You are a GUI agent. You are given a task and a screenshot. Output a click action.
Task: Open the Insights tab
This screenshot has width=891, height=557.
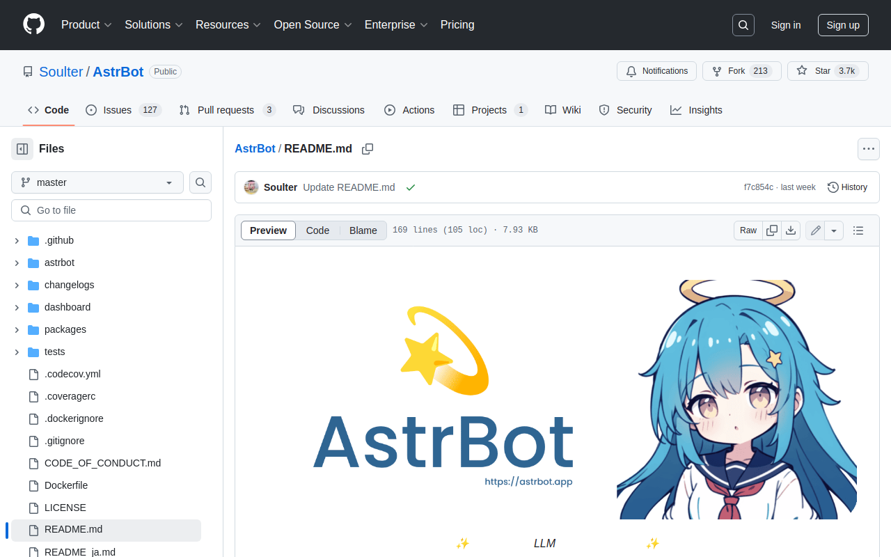pos(697,110)
